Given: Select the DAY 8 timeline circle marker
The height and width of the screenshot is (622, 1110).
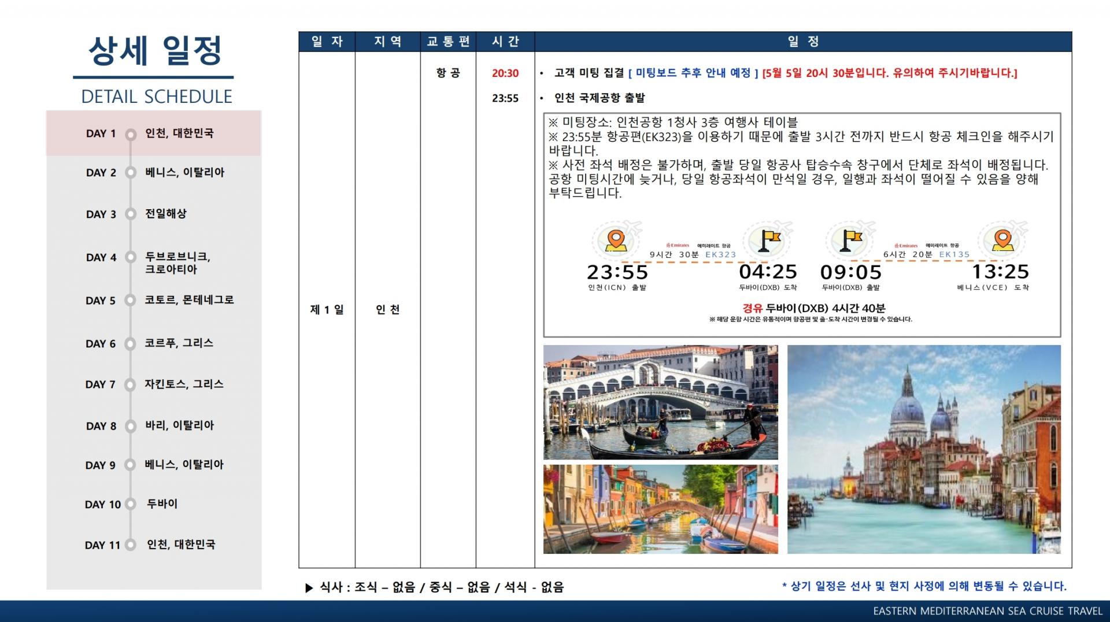Looking at the screenshot, I should 131,426.
